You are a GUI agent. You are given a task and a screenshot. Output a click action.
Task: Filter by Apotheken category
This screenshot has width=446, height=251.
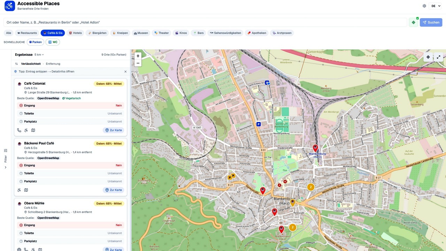click(x=257, y=33)
